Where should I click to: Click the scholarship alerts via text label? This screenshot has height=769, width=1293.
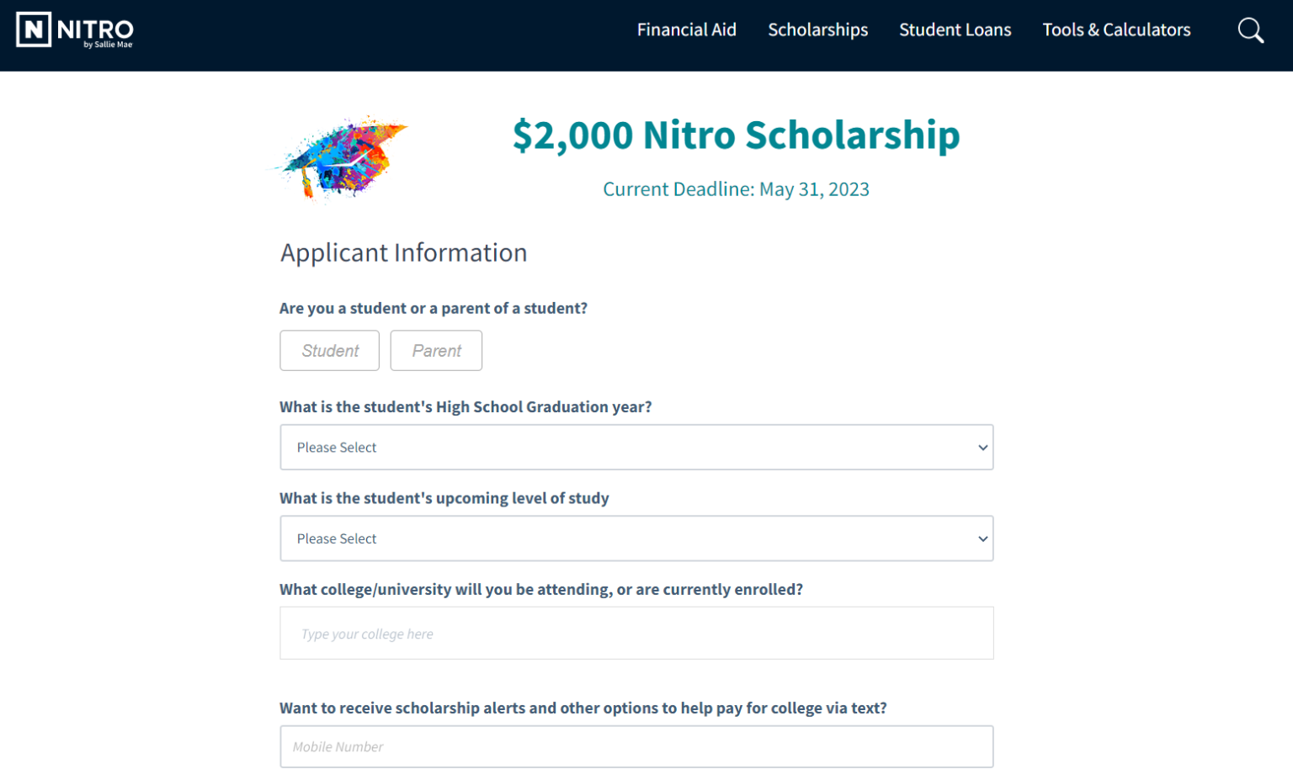(583, 708)
